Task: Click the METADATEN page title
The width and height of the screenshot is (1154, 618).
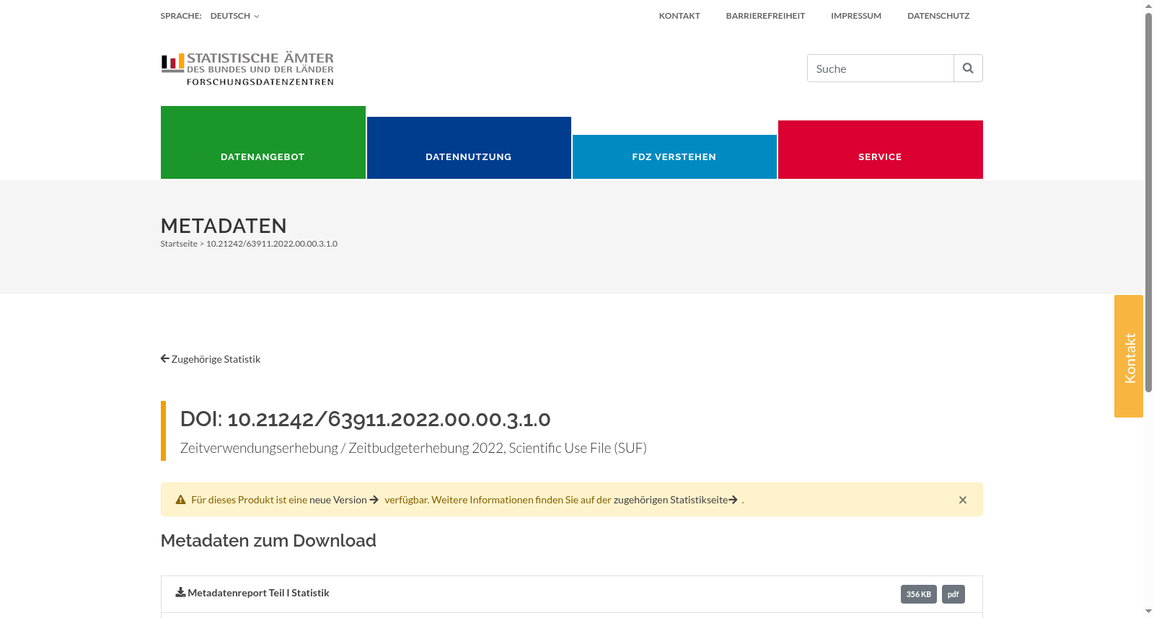Action: coord(224,226)
